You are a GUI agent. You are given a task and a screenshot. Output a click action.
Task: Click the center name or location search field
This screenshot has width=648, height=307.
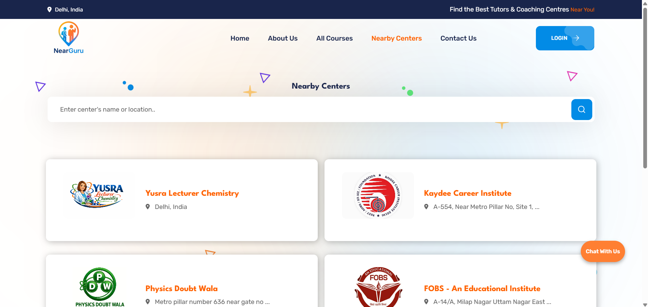(x=309, y=110)
